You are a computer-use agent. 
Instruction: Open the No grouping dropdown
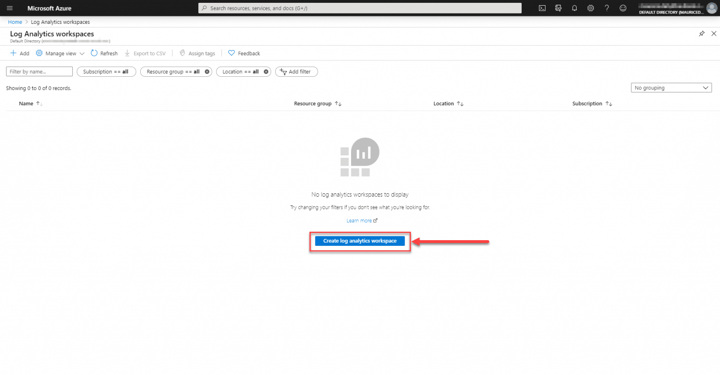click(x=671, y=88)
